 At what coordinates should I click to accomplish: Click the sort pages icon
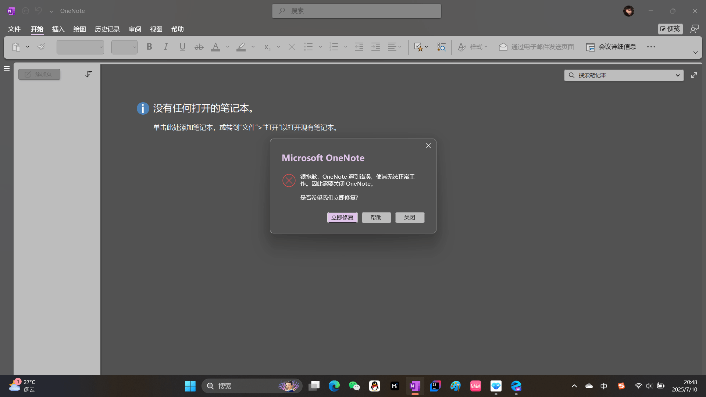tap(88, 74)
